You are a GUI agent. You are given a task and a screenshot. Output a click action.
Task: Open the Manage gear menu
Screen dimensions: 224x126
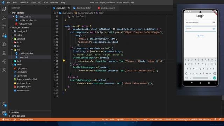pos(4,113)
